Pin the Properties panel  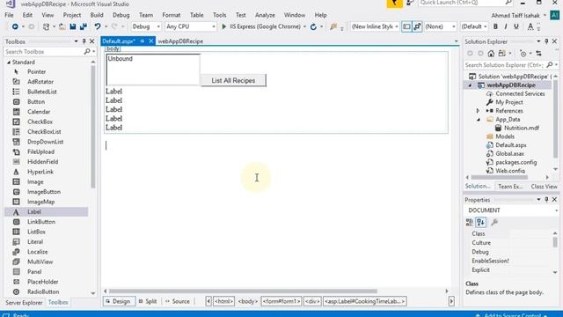546,200
